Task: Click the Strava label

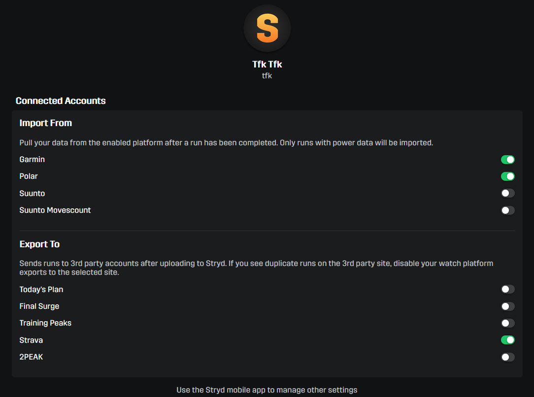Action: click(x=31, y=340)
